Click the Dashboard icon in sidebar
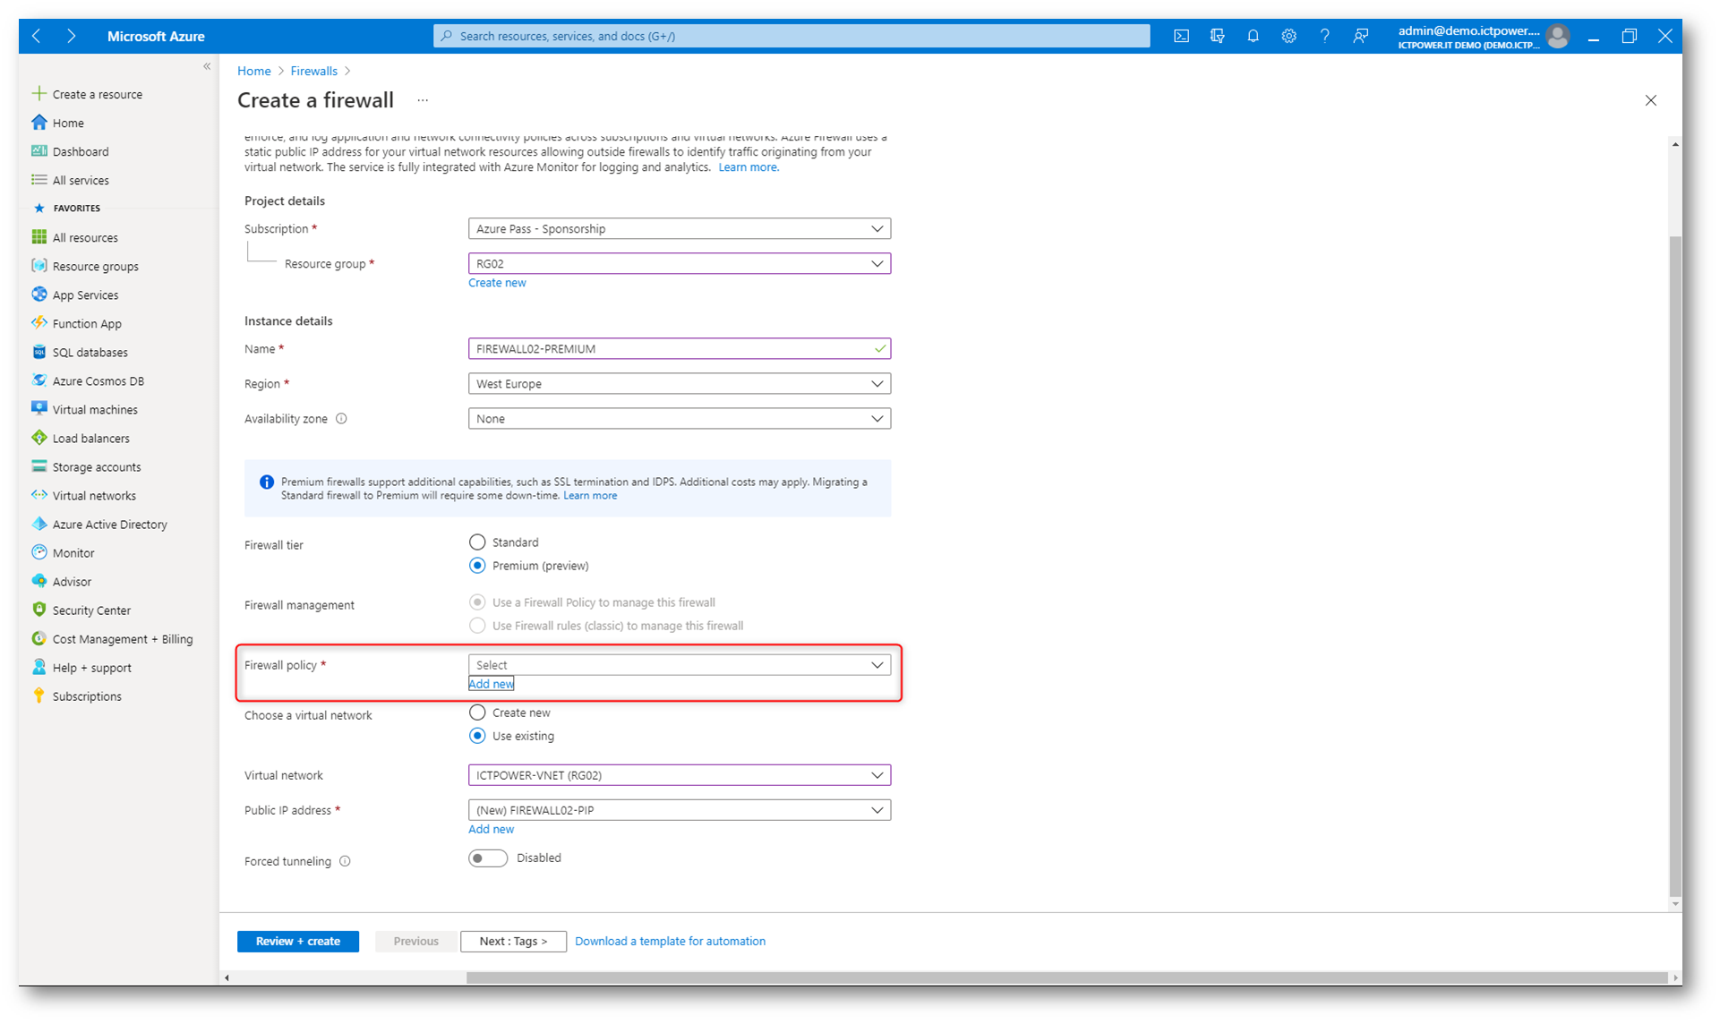 click(39, 151)
